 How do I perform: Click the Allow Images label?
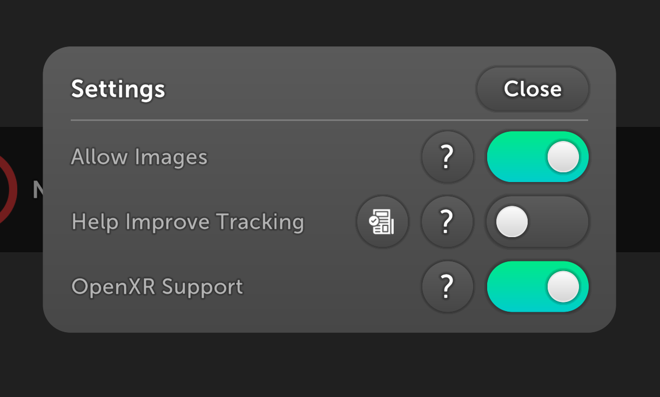coord(139,157)
